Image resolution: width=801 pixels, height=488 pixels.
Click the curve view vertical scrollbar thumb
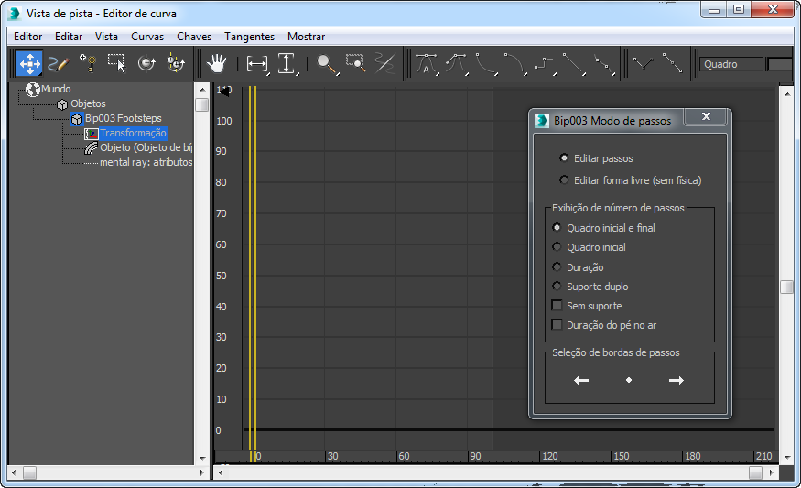787,287
